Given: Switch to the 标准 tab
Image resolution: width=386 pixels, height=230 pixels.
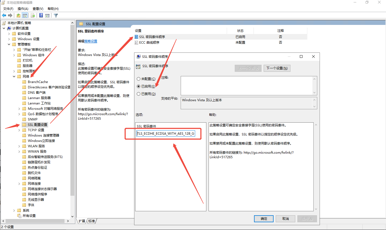Looking at the screenshot, I should (x=92, y=221).
